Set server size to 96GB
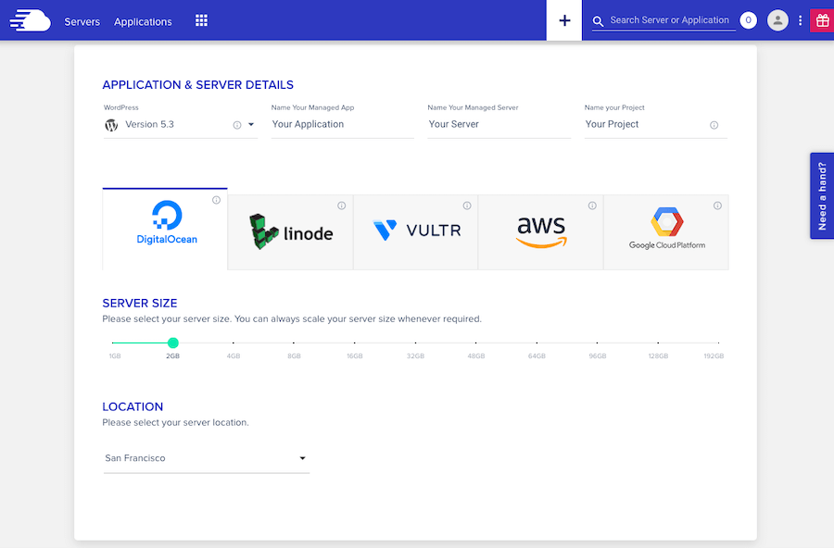The image size is (834, 548). click(598, 356)
